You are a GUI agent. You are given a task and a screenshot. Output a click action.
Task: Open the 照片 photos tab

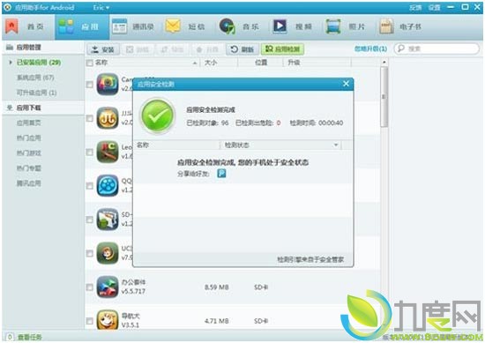coord(346,27)
